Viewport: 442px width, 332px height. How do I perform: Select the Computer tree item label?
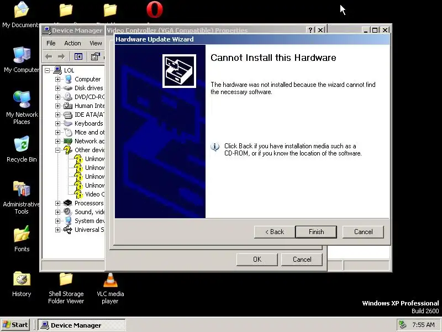[x=87, y=79]
